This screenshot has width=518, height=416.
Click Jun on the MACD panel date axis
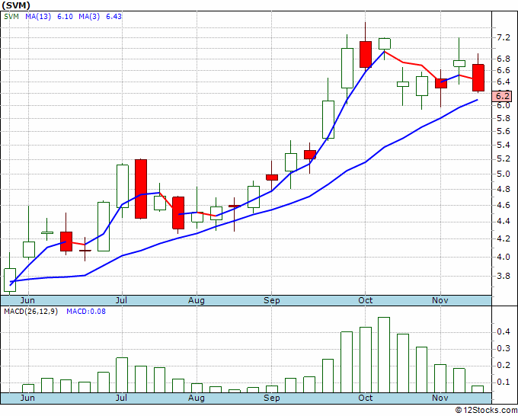click(27, 398)
